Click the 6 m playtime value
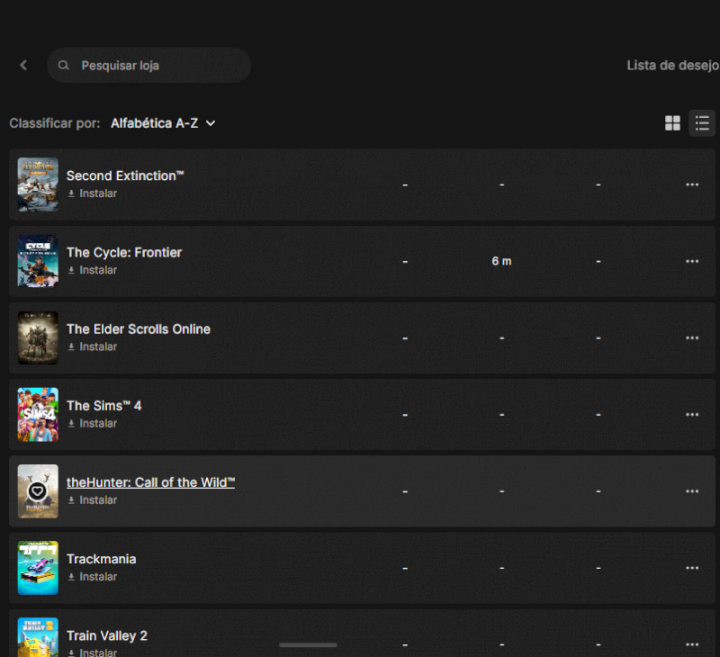This screenshot has height=657, width=720. coord(501,261)
